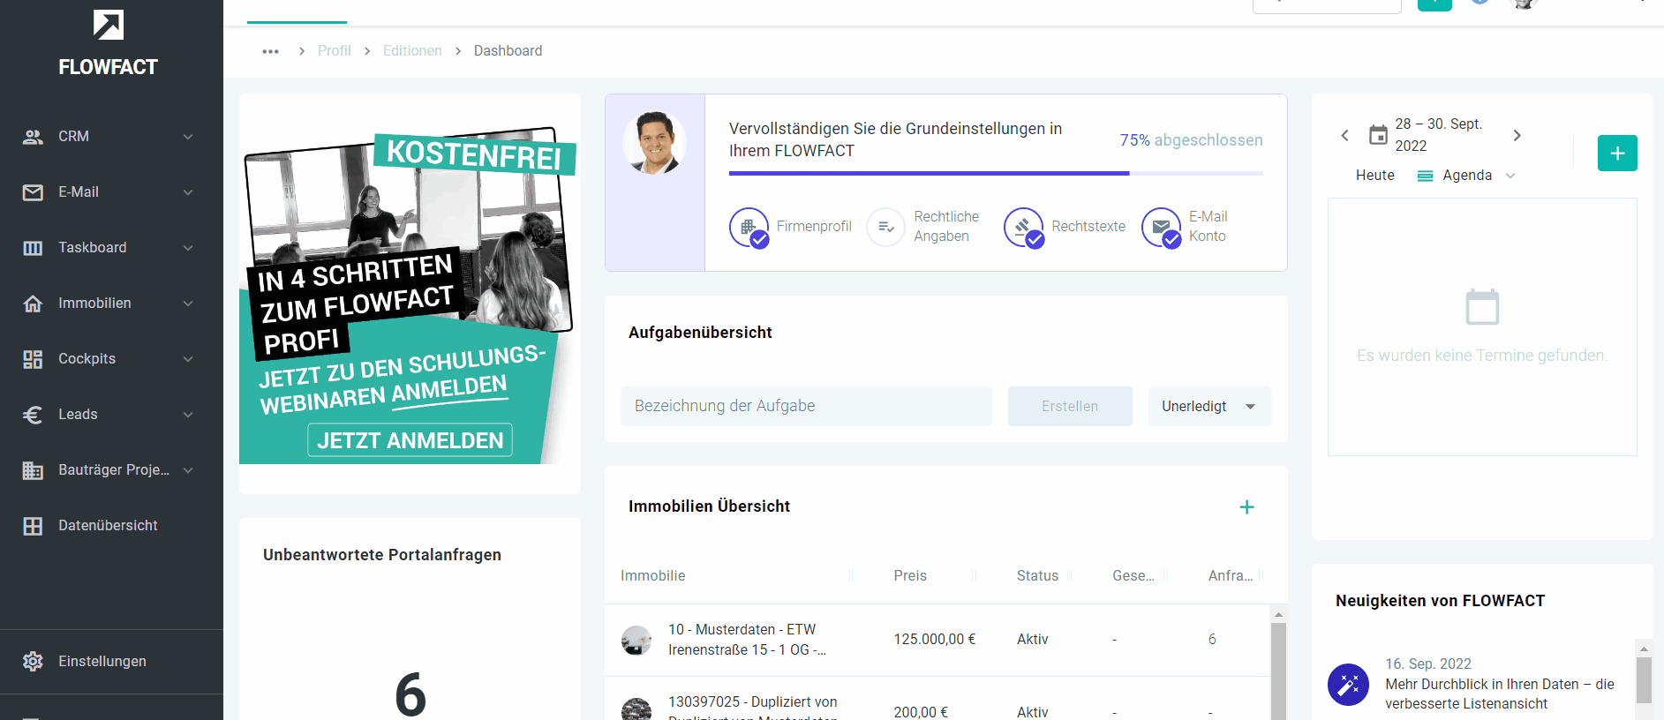Open the Unerledigt status dropdown
Screen dimensions: 1664x720
point(1209,406)
